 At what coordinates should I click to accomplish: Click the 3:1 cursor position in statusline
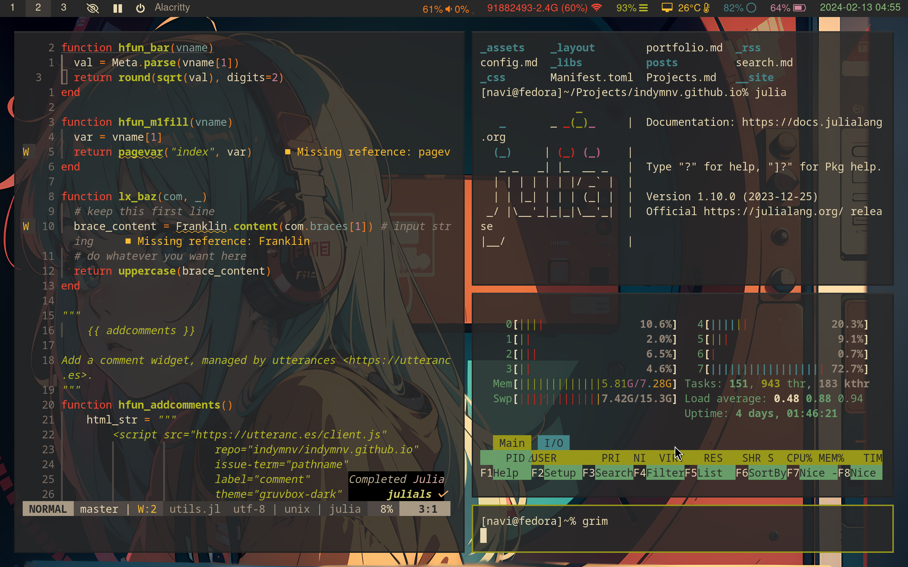[428, 509]
